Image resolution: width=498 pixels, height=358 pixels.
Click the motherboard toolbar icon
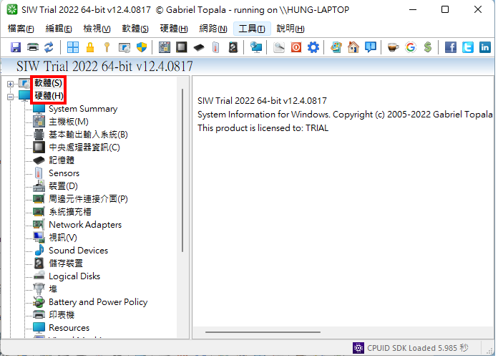point(165,48)
